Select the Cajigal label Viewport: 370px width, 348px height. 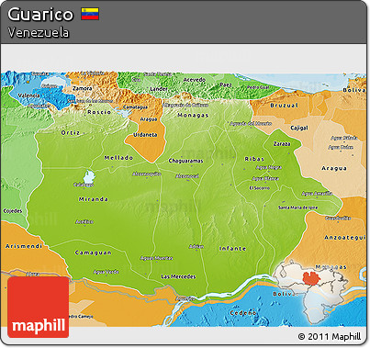299,128
